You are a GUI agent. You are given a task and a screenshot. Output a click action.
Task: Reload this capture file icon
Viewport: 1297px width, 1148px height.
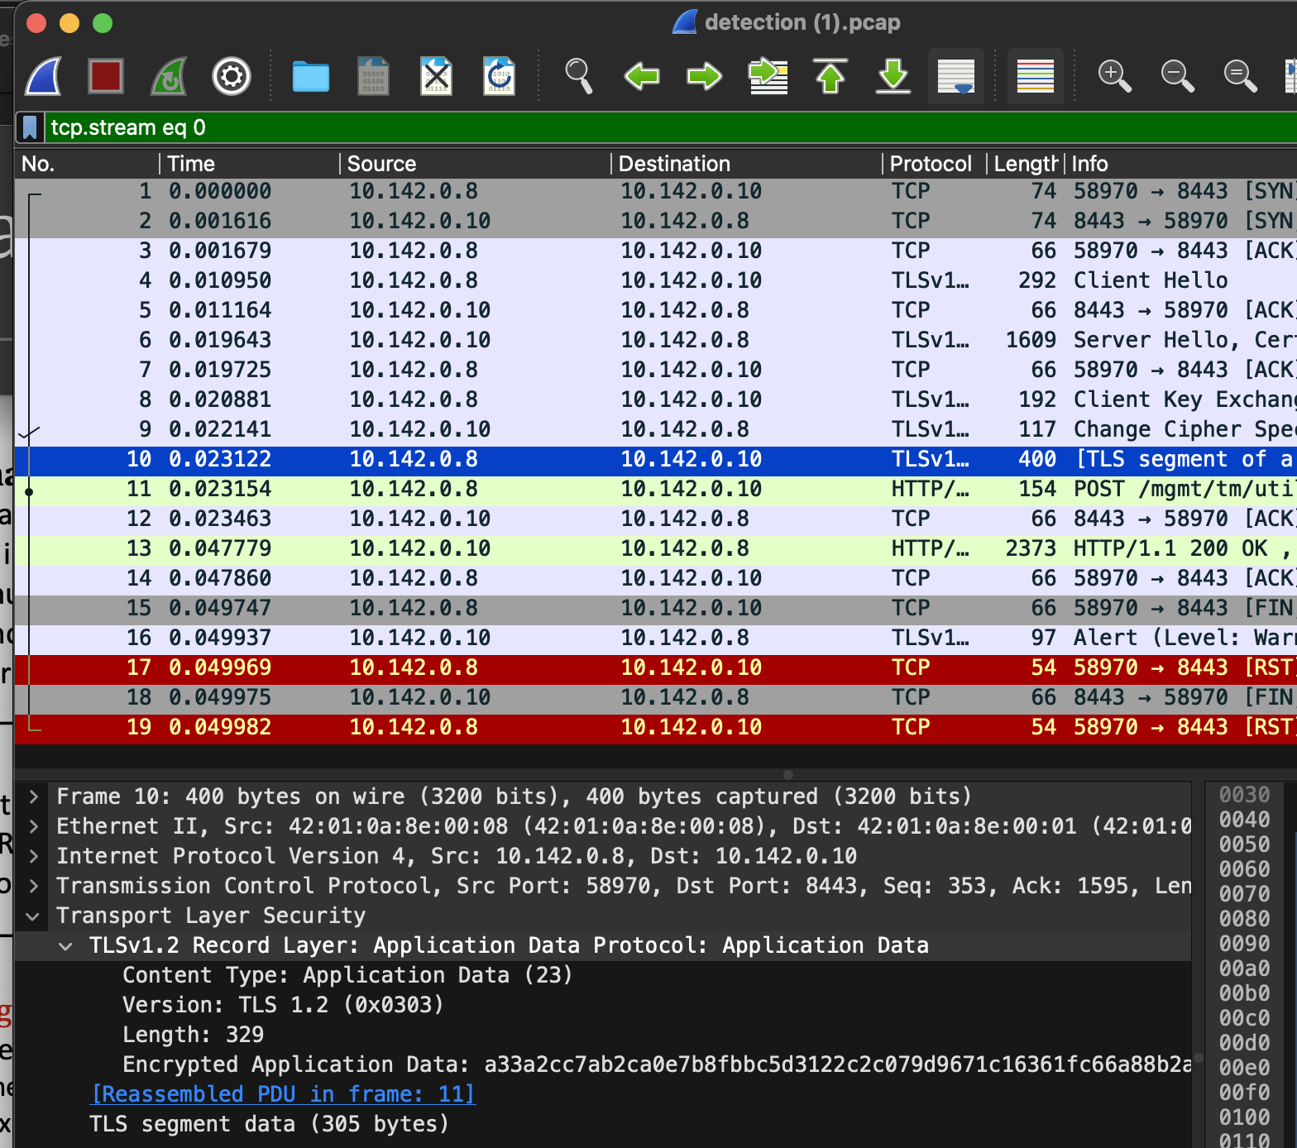click(499, 77)
